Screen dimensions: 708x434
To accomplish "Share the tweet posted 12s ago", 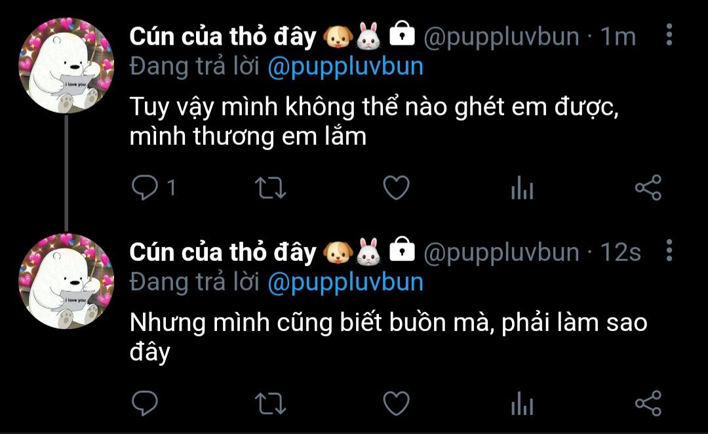I will point(648,403).
